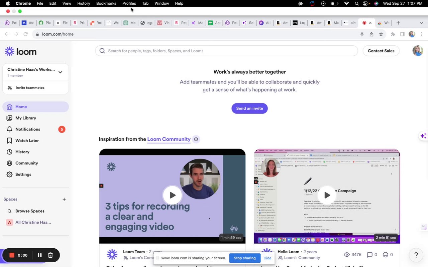Stop recording with red square button
The width and height of the screenshot is (428, 267).
pyautogui.click(x=12, y=255)
